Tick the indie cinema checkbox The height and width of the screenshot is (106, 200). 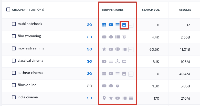(14, 97)
